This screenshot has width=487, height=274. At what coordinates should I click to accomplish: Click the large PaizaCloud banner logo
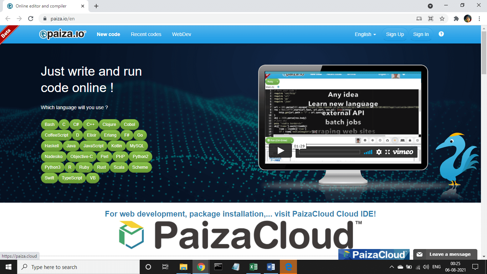tap(241, 234)
